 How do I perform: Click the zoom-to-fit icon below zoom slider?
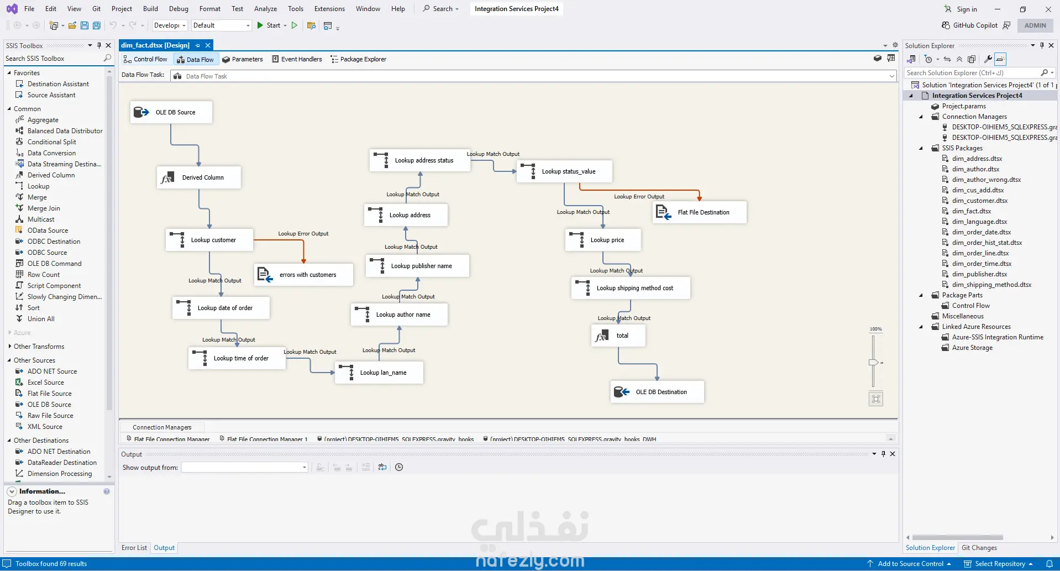(876, 399)
